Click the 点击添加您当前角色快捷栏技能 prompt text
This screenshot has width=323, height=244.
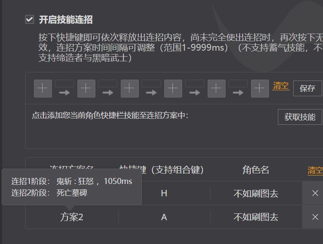(110, 115)
